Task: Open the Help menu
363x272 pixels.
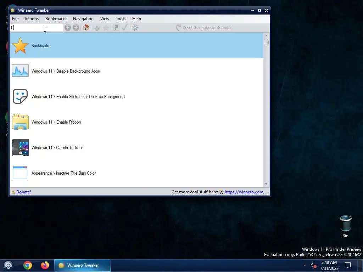Action: pyautogui.click(x=136, y=19)
